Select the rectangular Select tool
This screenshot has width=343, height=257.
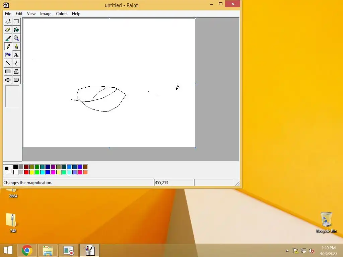[x=16, y=21]
